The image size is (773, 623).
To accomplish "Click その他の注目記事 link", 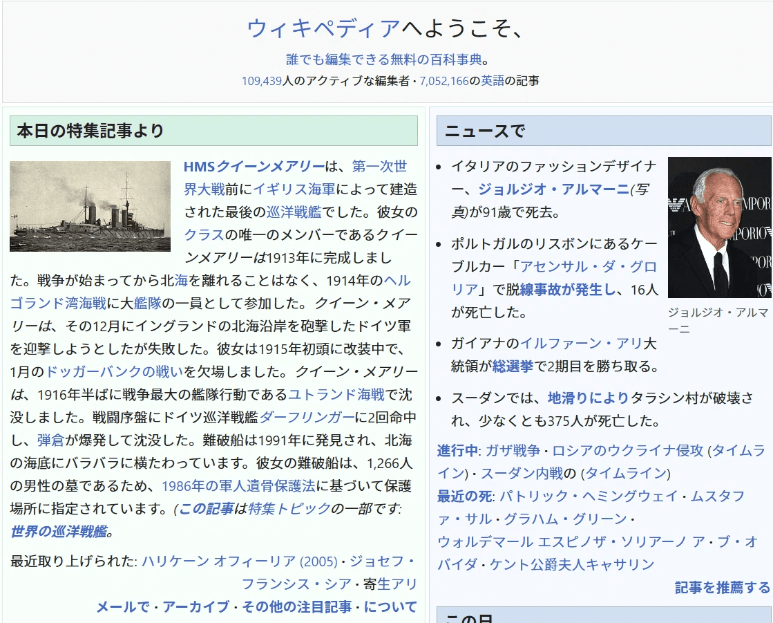I will coord(296,607).
